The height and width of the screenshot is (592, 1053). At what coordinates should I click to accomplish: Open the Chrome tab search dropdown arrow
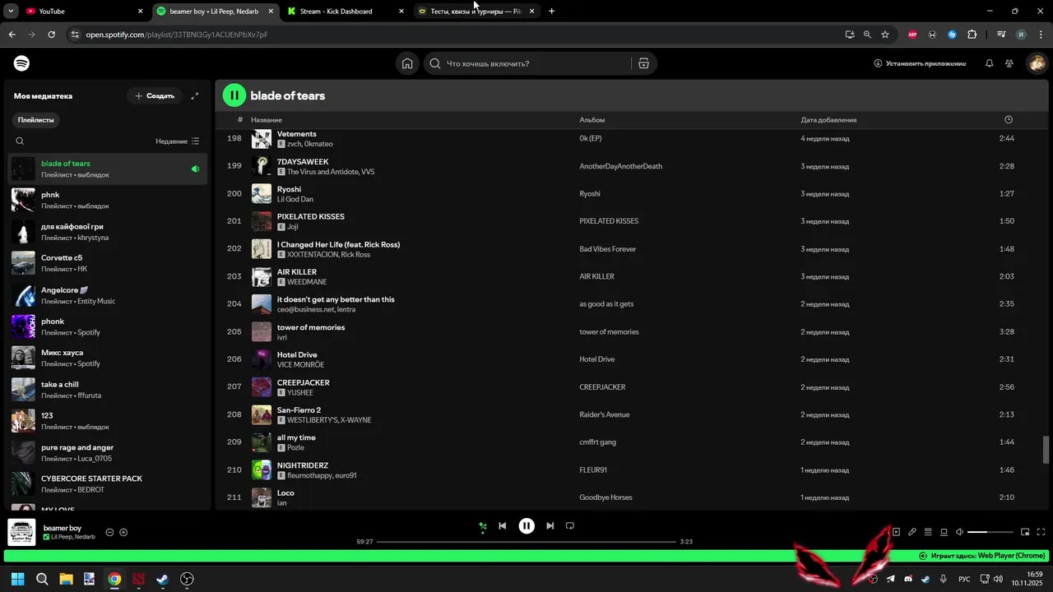coord(12,12)
